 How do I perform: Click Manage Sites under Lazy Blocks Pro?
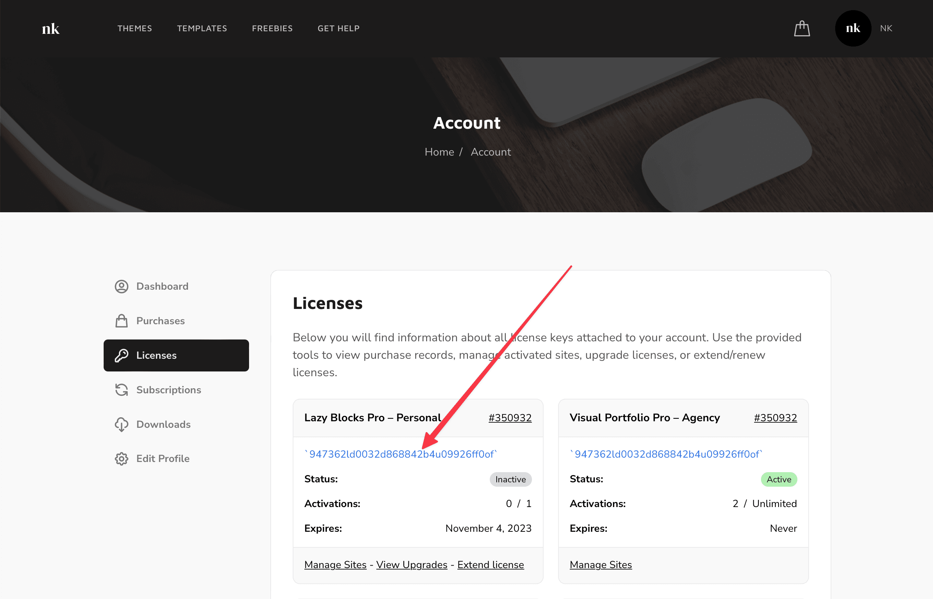[335, 564]
